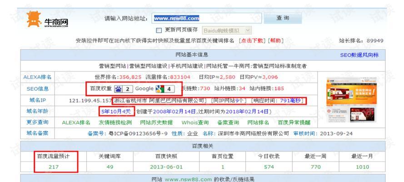Click company name 深圳市牛商网络股份有限公司
This screenshot has width=404, height=182.
(x=254, y=133)
